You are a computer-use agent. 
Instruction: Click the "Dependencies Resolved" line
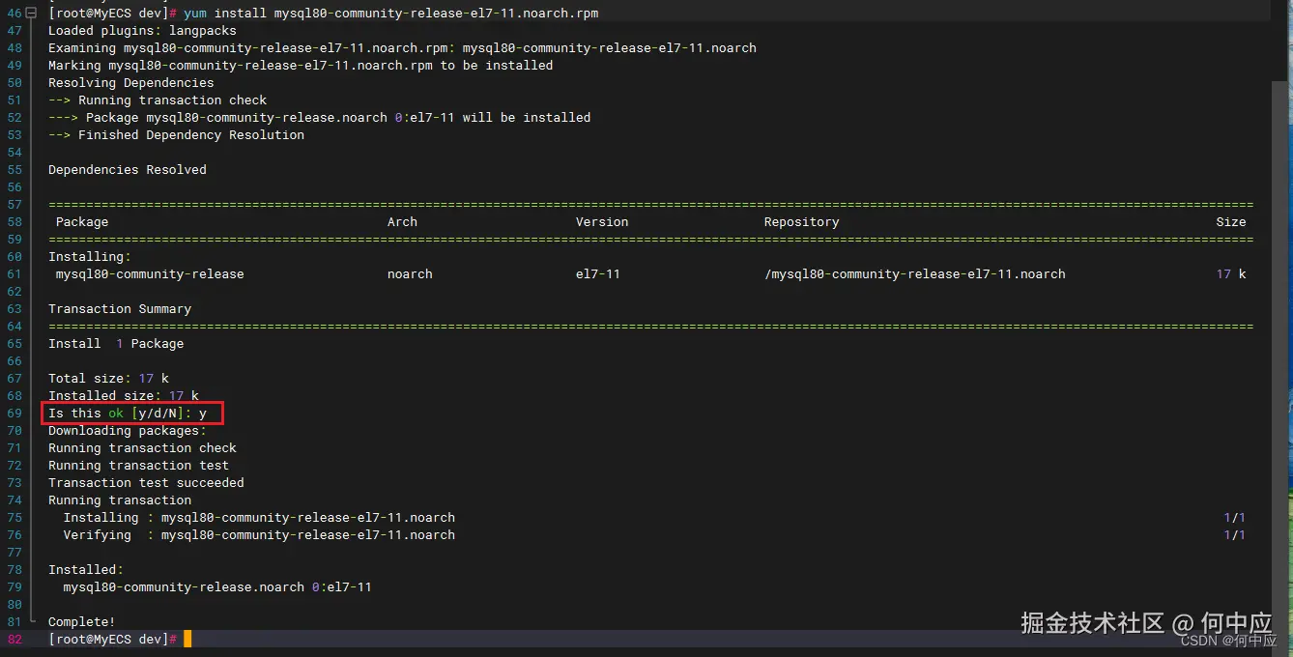128,170
